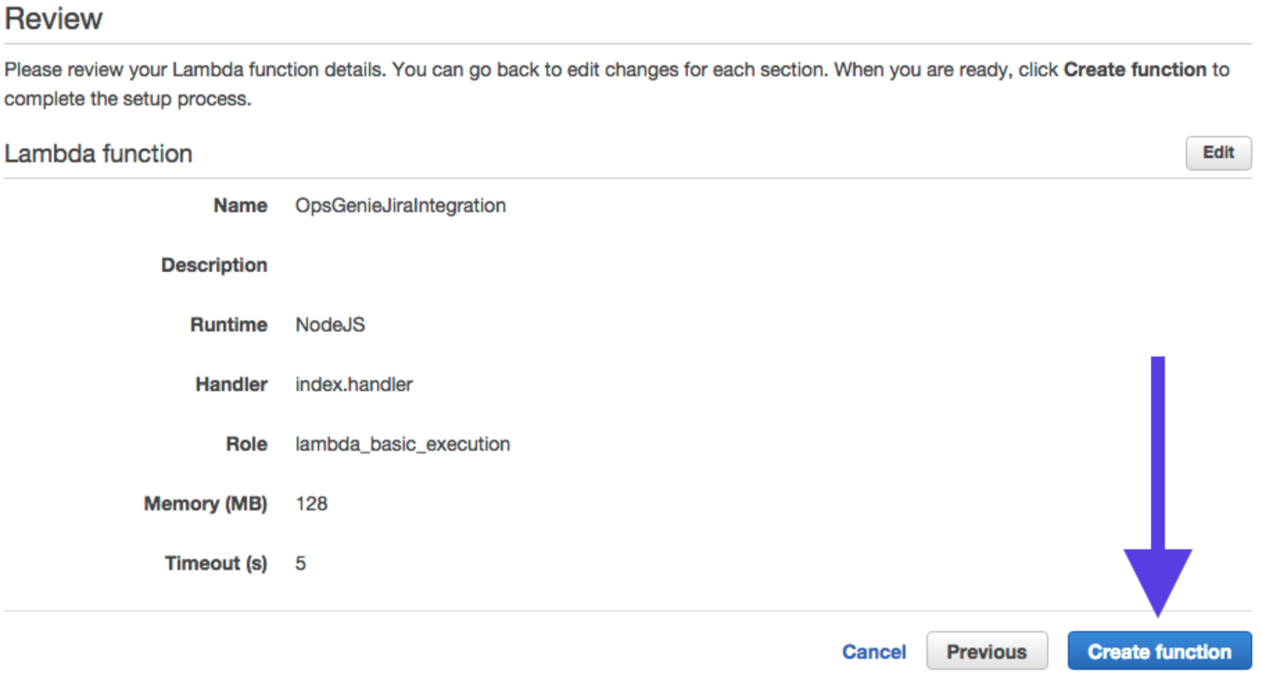Click the Review page heading
Image resolution: width=1262 pixels, height=681 pixels.
53,18
